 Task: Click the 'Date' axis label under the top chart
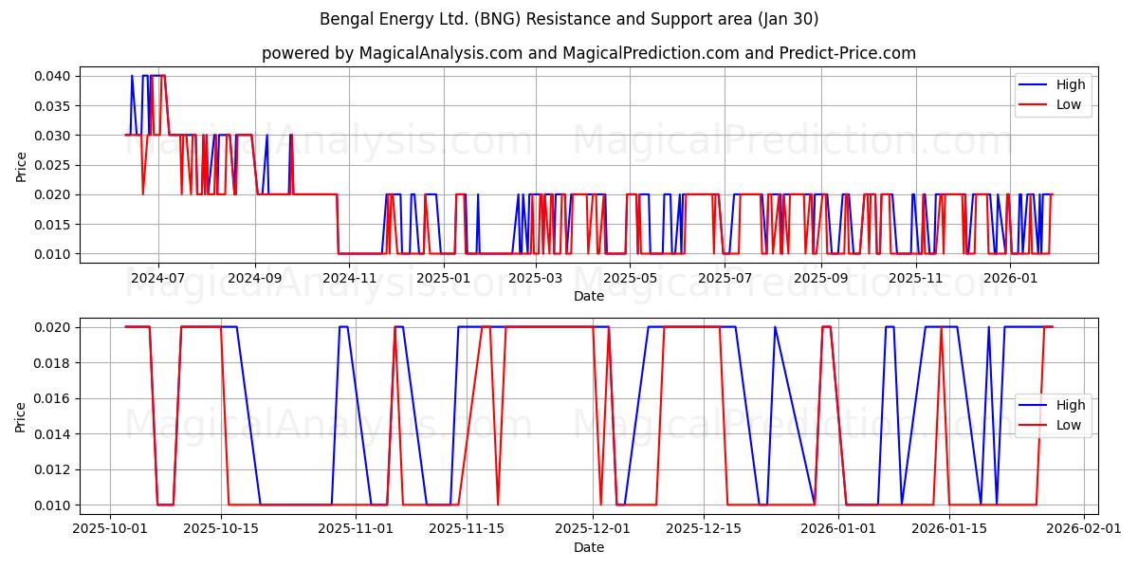pyautogui.click(x=589, y=296)
